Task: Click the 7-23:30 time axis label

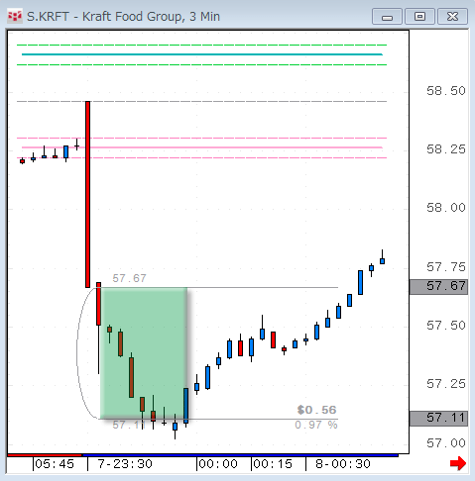Action: tap(125, 464)
